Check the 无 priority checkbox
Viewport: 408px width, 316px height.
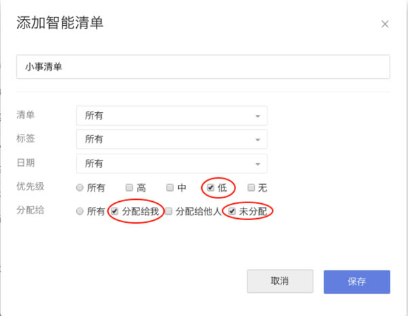[x=252, y=188]
